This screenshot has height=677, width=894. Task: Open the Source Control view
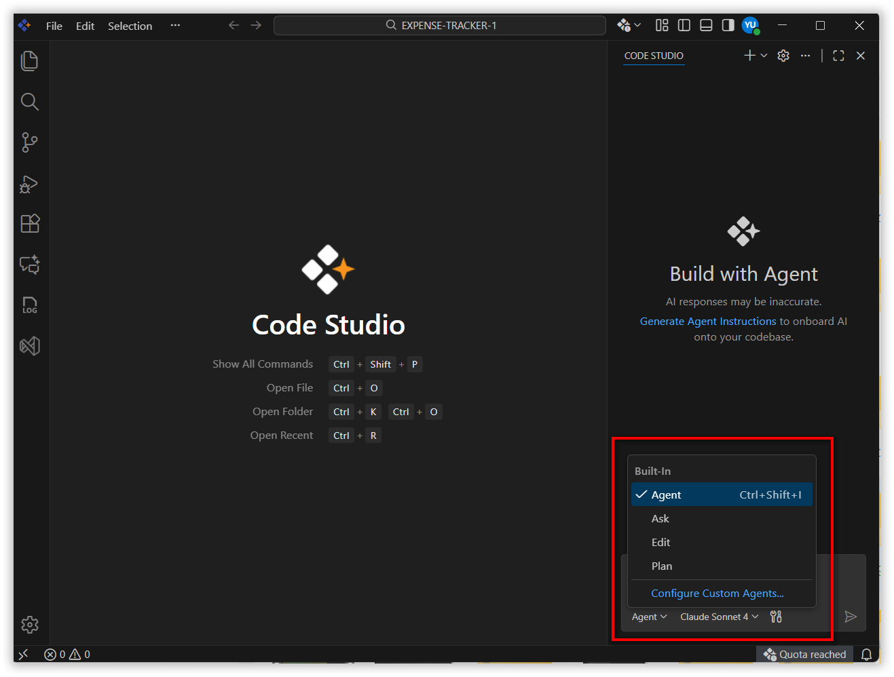click(x=30, y=142)
